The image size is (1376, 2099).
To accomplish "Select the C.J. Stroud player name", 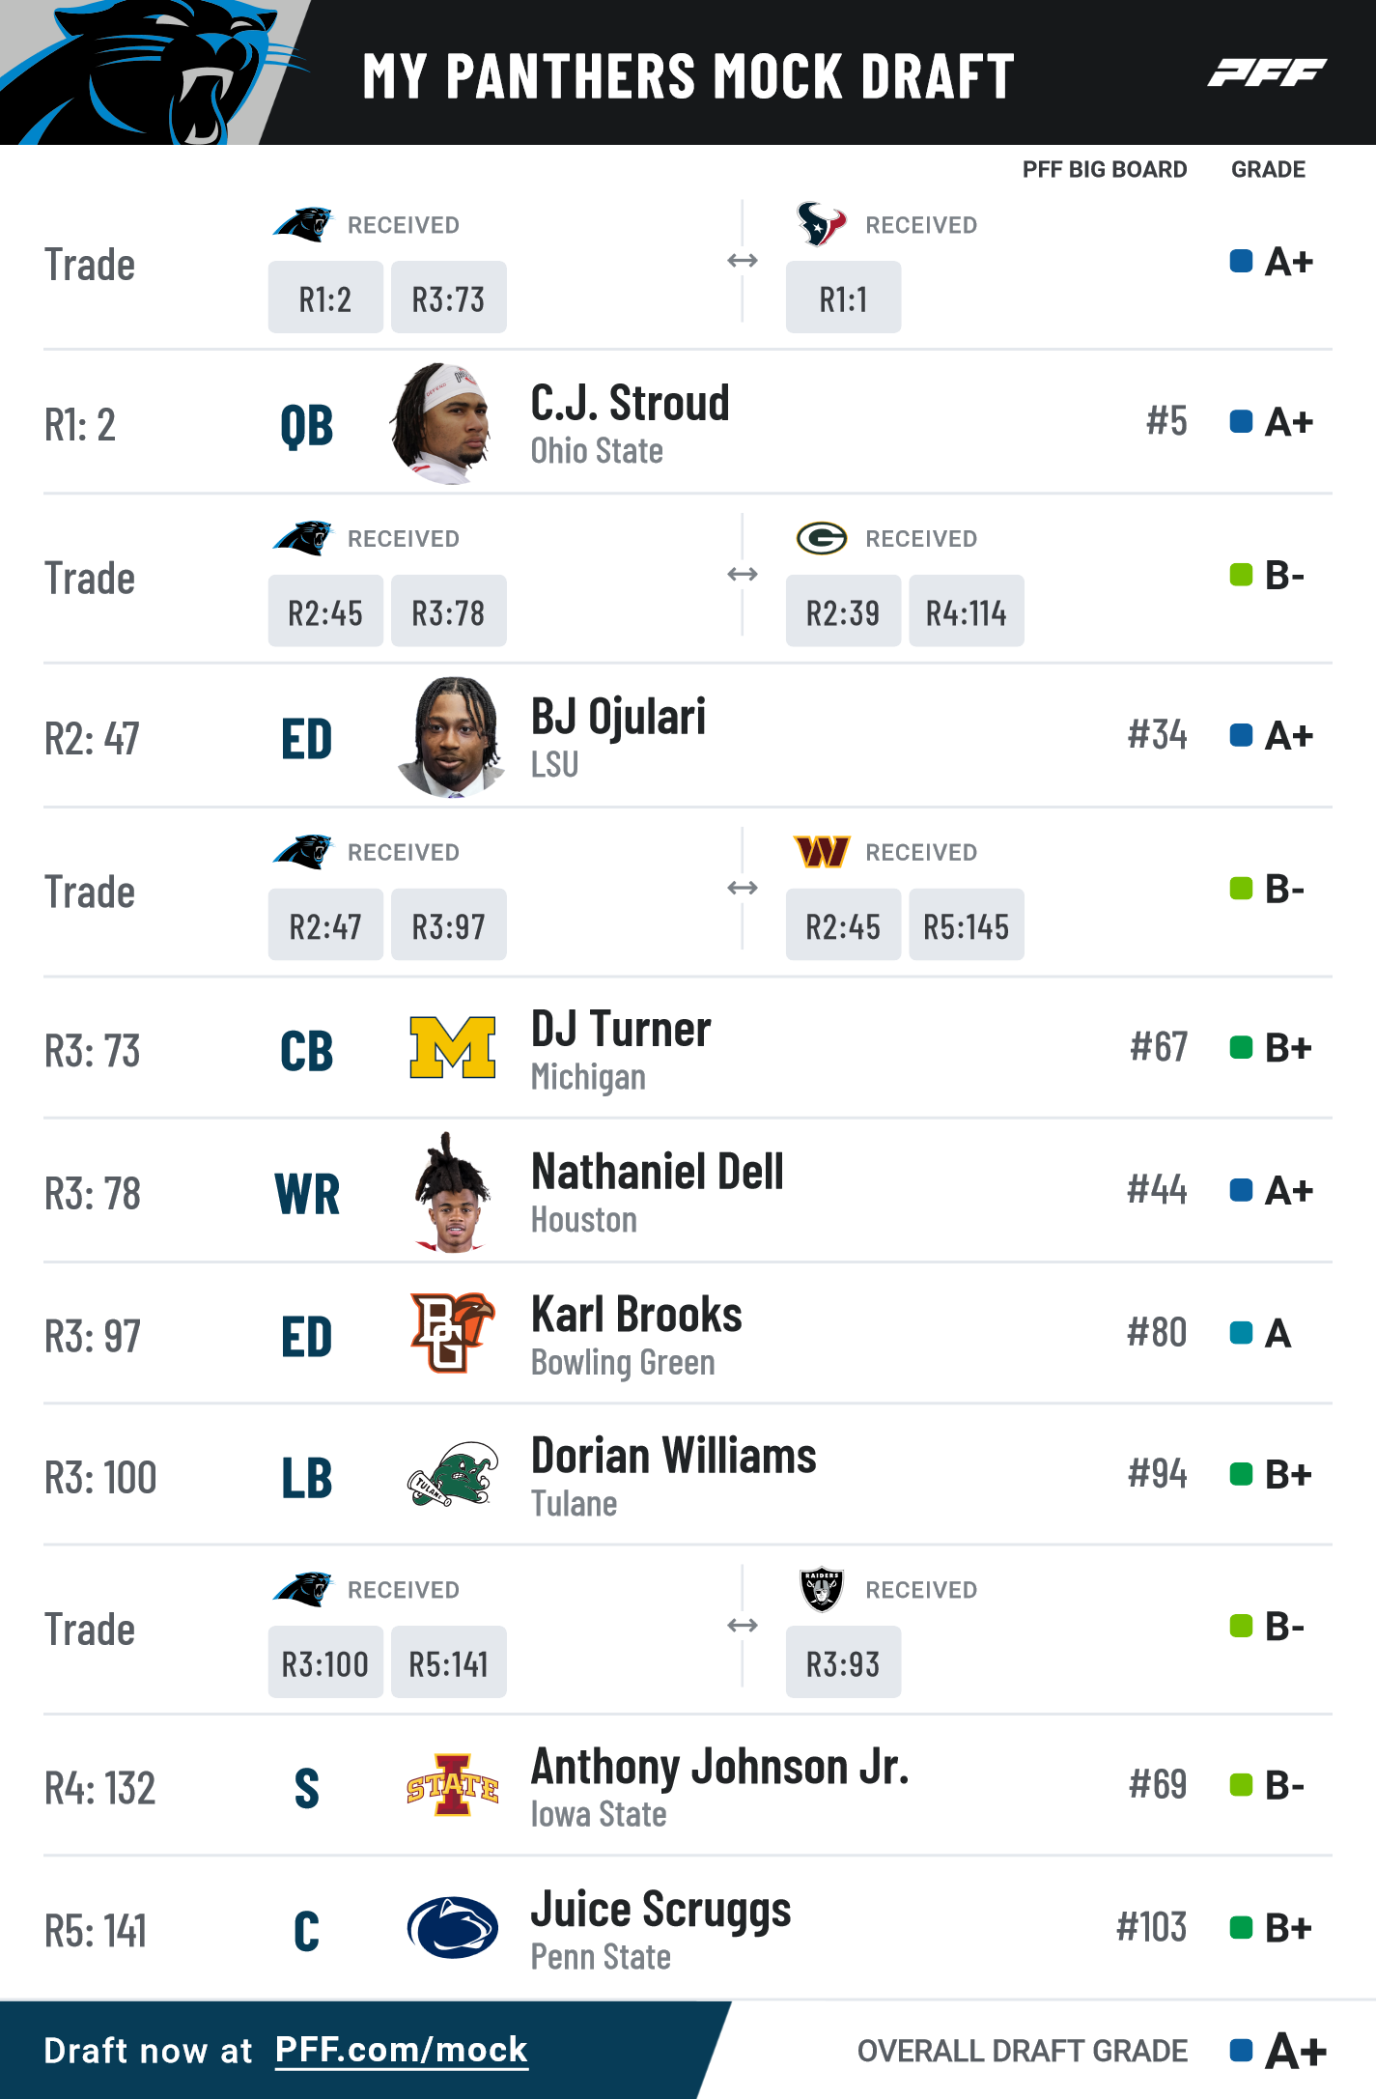I will [631, 403].
